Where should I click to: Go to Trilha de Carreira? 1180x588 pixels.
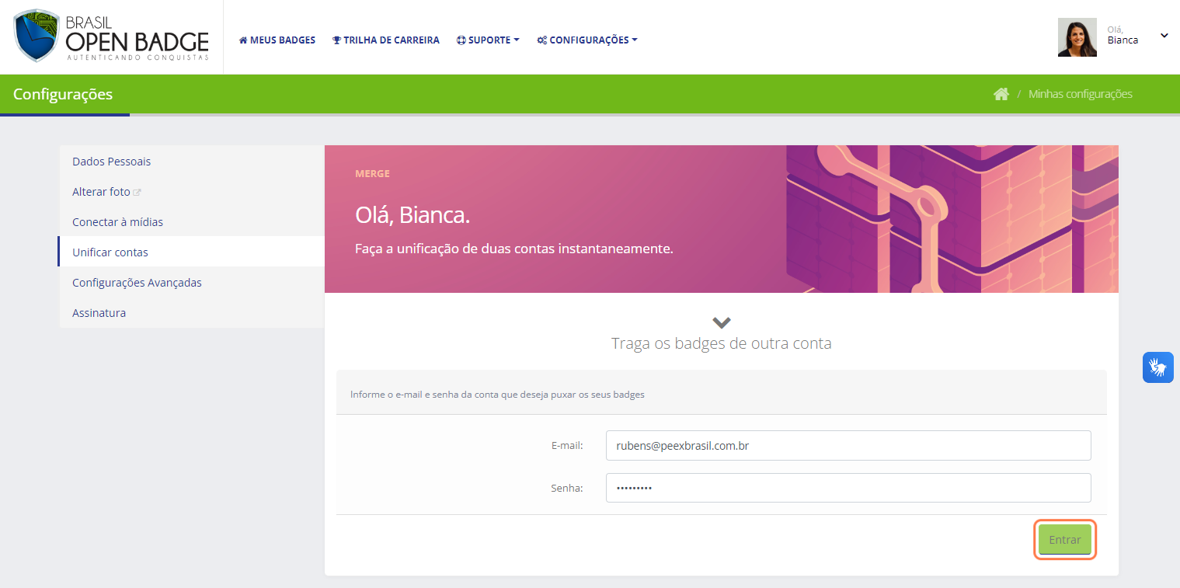click(386, 40)
